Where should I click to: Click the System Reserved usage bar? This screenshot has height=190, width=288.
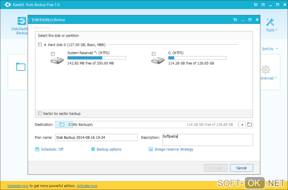(97, 58)
